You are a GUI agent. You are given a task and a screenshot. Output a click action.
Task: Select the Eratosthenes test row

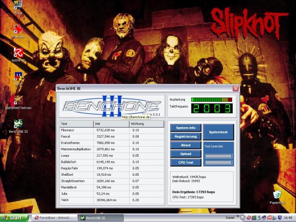pos(112,143)
